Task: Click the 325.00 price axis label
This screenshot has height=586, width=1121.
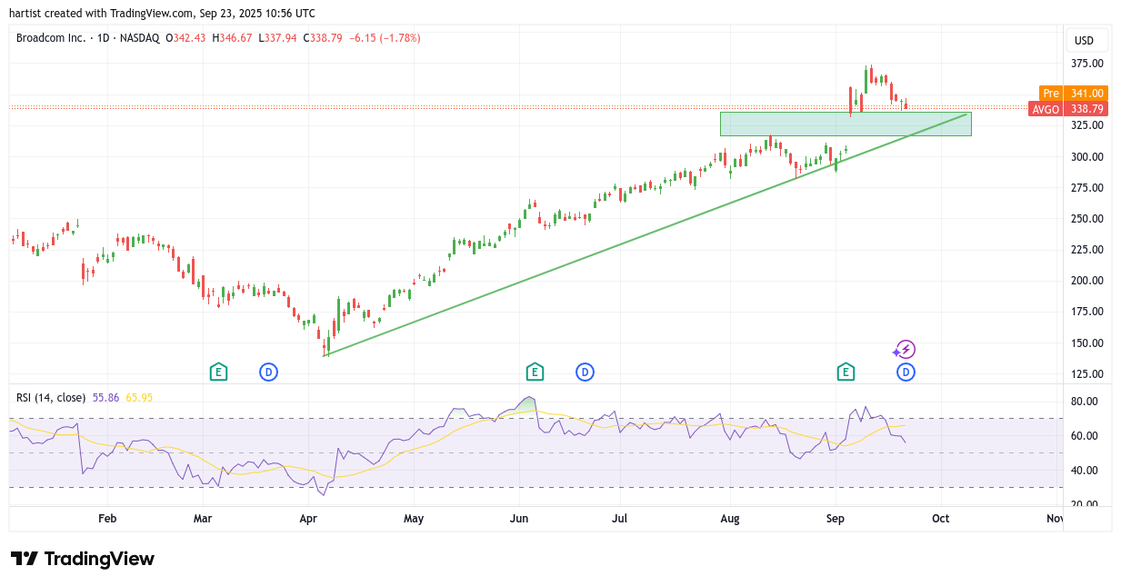Action: [1087, 125]
